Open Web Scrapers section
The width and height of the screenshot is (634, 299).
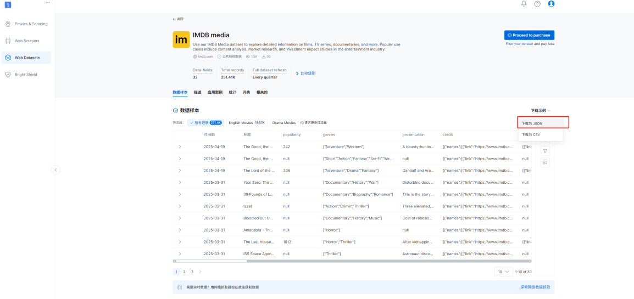[26, 41]
